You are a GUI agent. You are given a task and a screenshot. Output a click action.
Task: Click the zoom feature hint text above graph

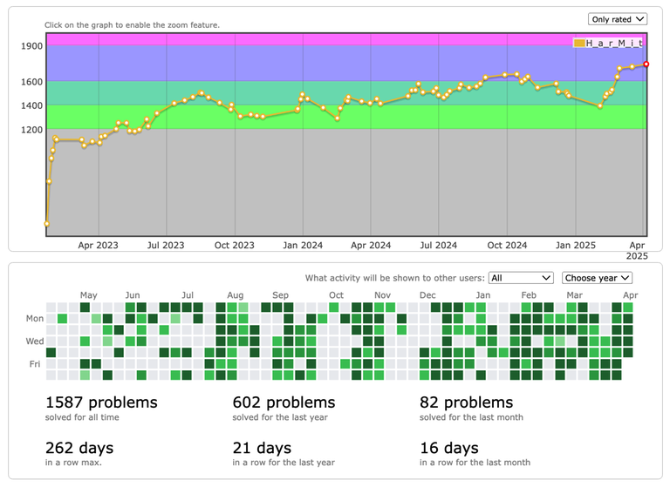pyautogui.click(x=132, y=25)
